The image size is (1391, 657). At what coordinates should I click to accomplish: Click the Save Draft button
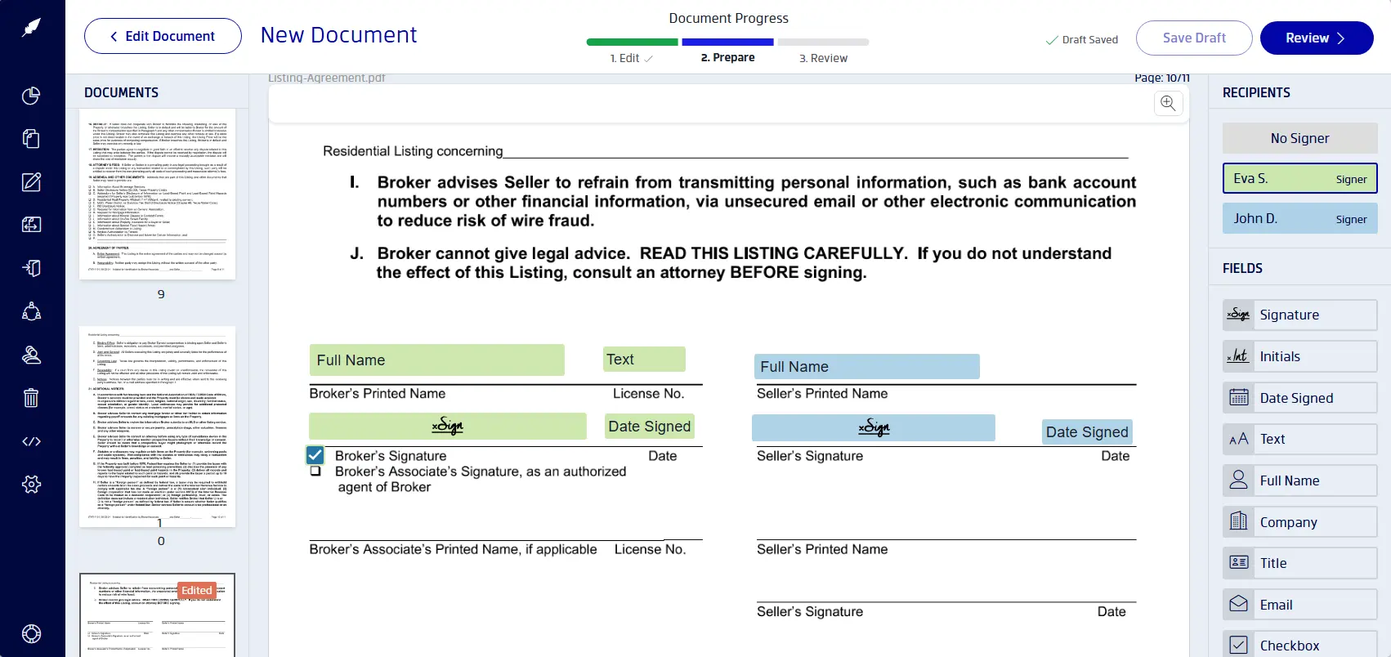tap(1194, 38)
